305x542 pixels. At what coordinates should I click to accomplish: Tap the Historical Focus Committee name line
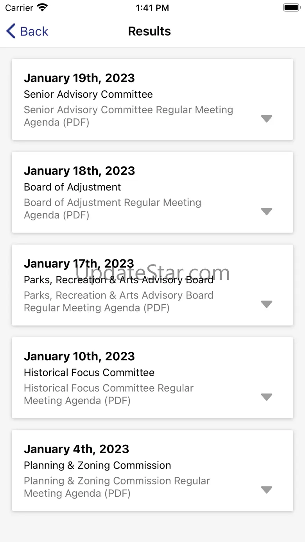pyautogui.click(x=89, y=372)
